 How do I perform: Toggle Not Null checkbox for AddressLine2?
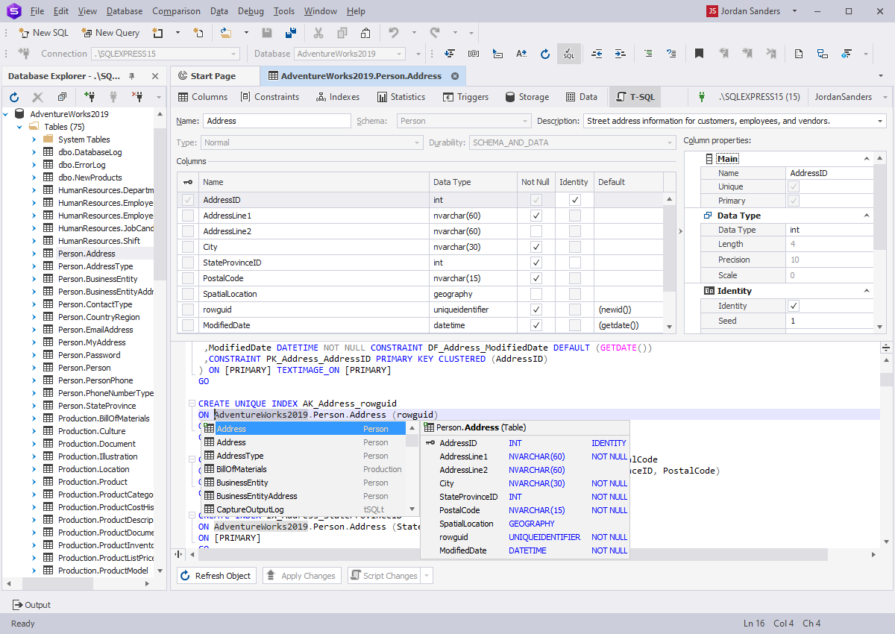tap(536, 231)
